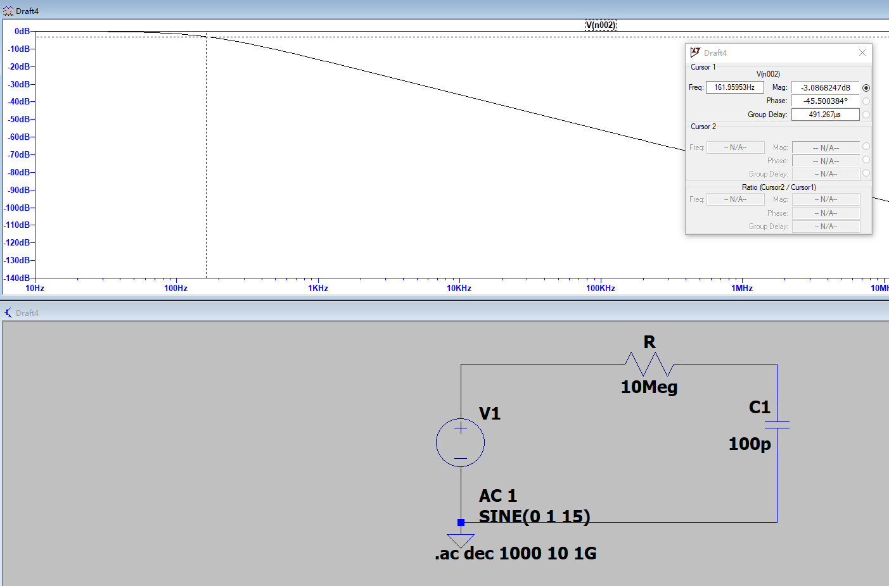Click the Cursor 2 Phase field
The image size is (889, 586).
point(826,161)
